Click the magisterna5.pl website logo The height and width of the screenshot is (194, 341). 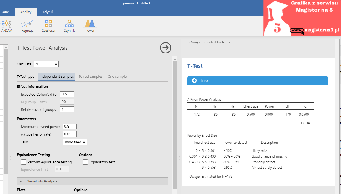[314, 30]
